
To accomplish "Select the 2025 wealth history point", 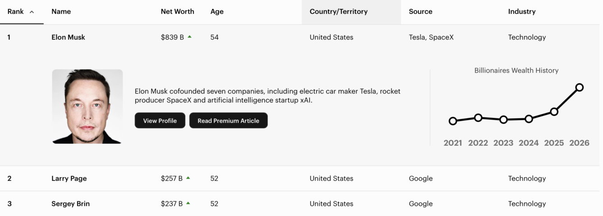I will coord(554,112).
